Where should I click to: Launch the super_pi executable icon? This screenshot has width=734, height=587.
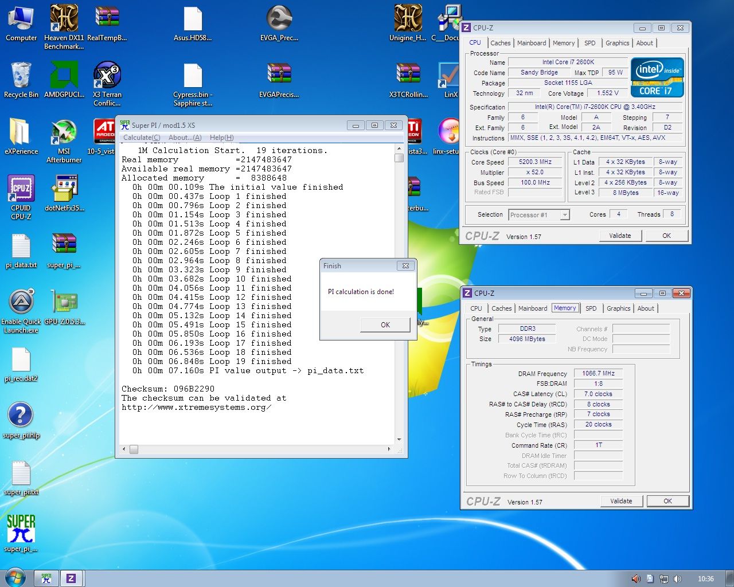[21, 533]
